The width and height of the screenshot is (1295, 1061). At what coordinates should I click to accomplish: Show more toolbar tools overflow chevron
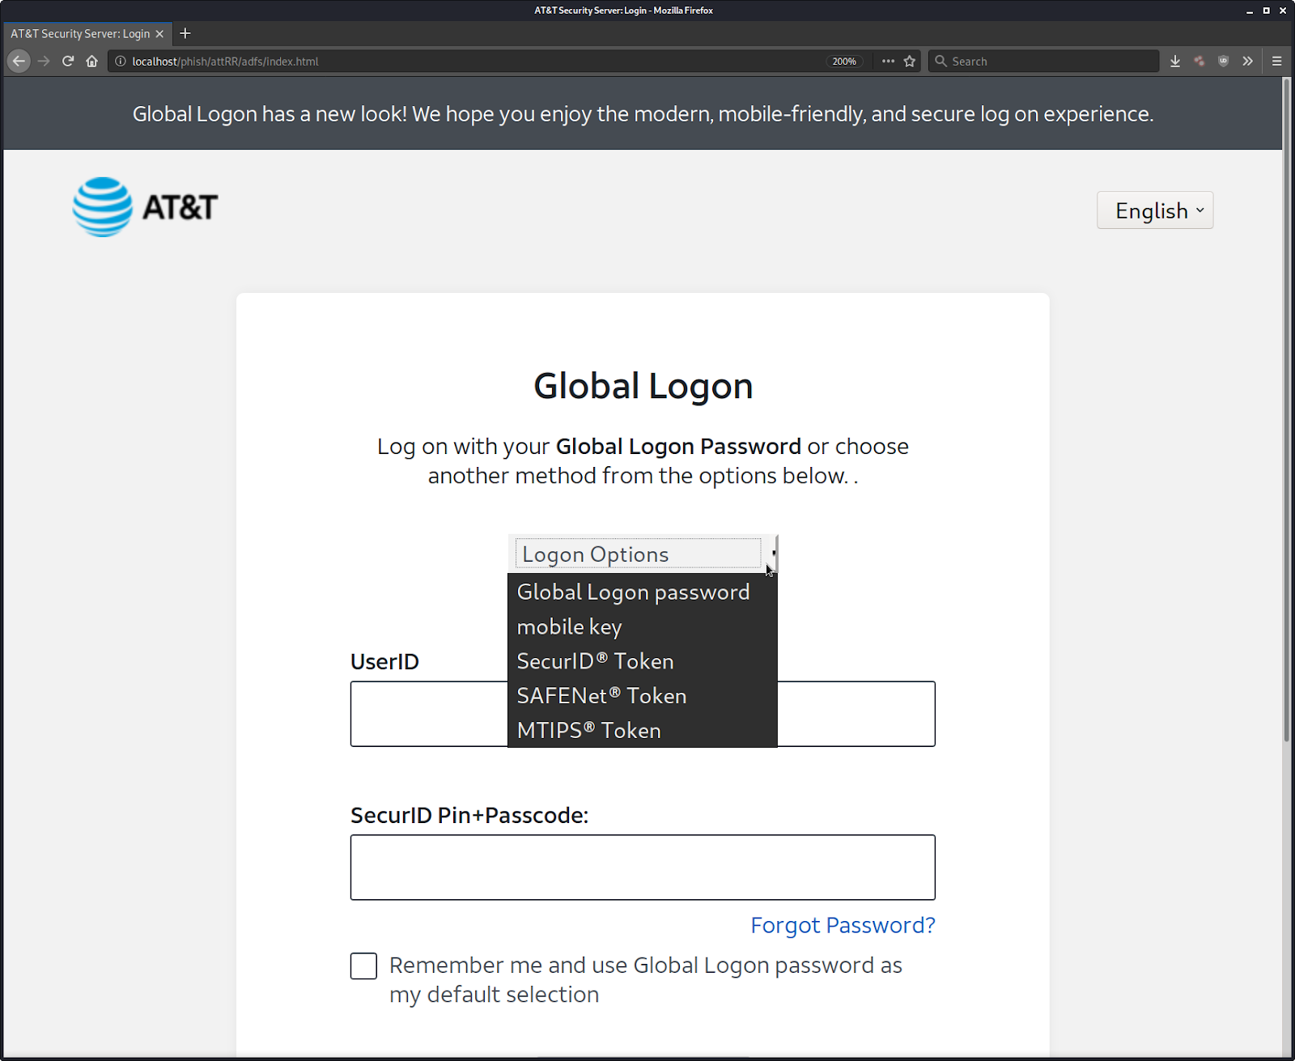coord(1248,61)
